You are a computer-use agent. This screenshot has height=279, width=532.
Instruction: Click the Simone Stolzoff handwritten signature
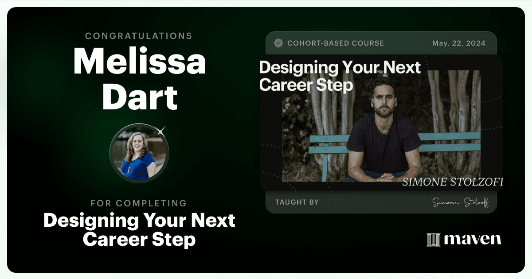click(460, 202)
